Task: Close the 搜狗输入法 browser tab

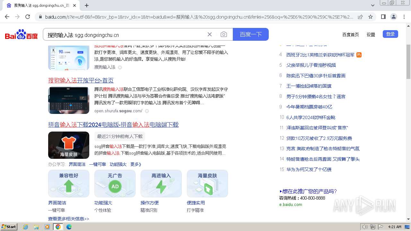Action: (74, 5)
